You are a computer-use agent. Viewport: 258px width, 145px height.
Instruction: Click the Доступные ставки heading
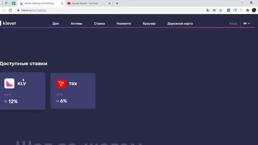[23, 64]
